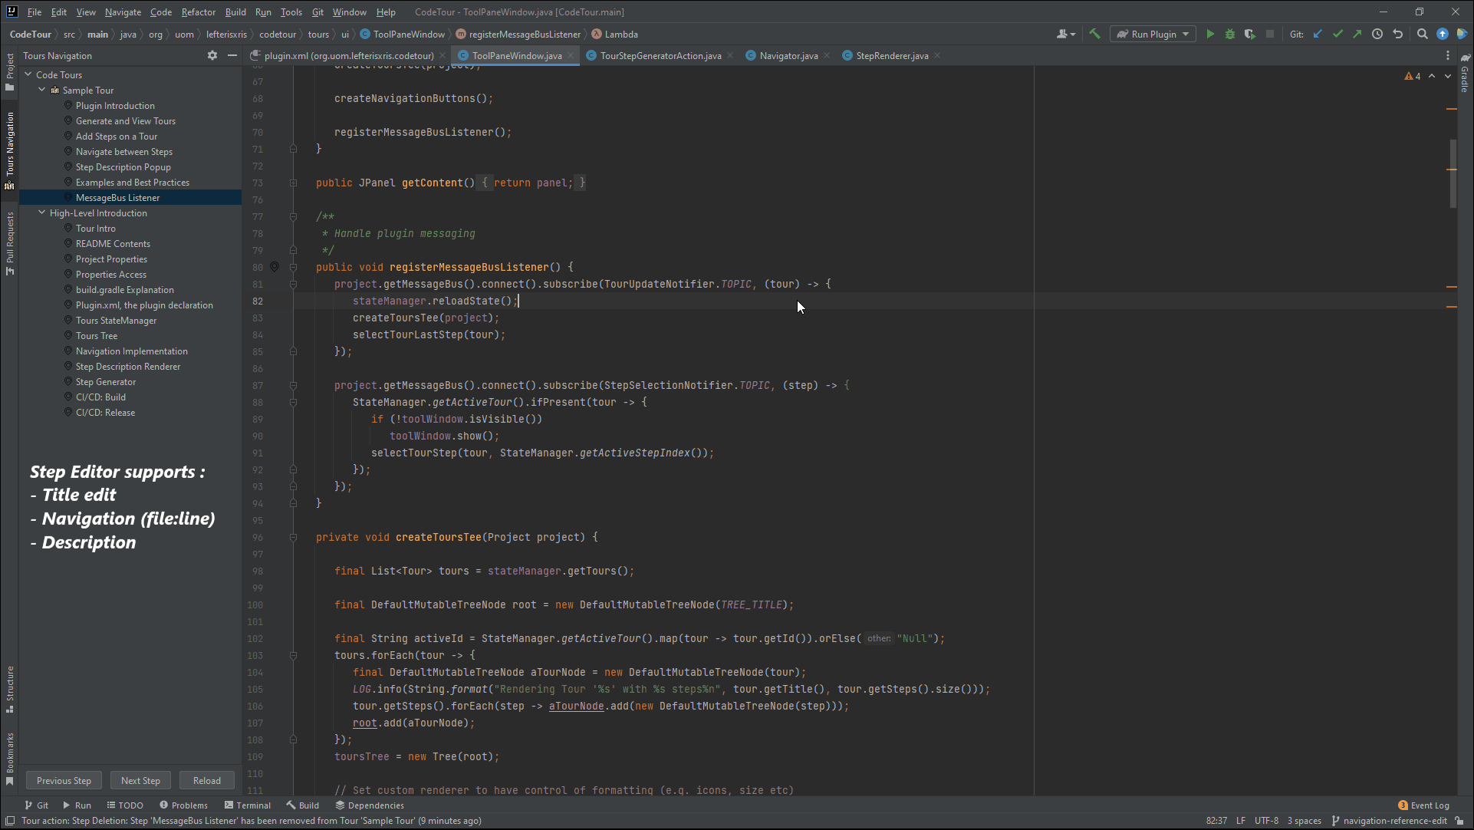Show recent tabs three-dot menu
Image resolution: width=1474 pixels, height=830 pixels.
(x=1448, y=55)
